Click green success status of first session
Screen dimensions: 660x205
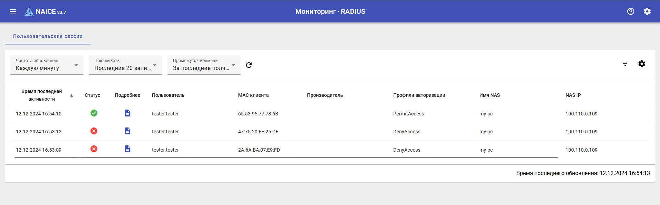[x=94, y=113]
